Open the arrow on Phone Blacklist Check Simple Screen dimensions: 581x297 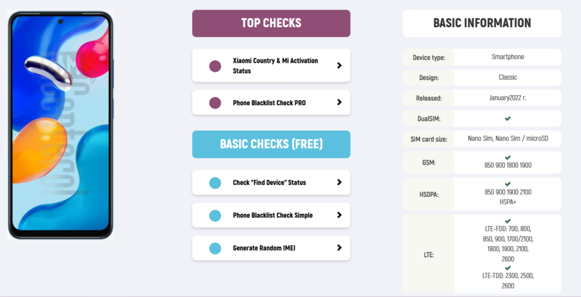pos(339,215)
